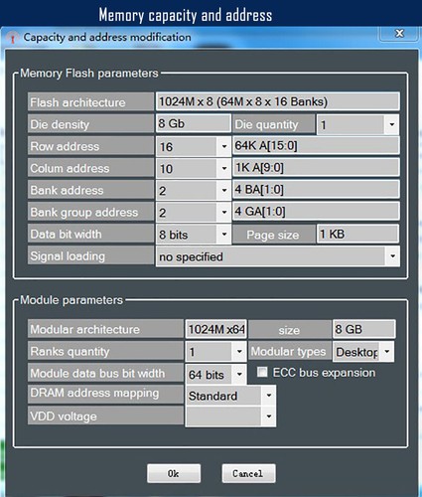Click the Colum address label
The width and height of the screenshot is (422, 497).
[x=90, y=168]
